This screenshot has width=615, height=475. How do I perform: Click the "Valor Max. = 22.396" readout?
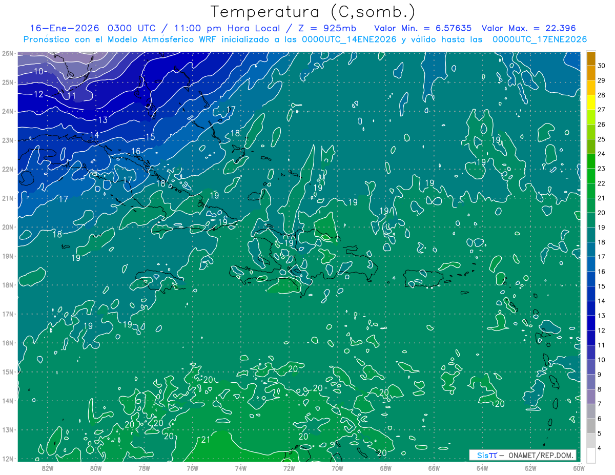[x=529, y=28]
